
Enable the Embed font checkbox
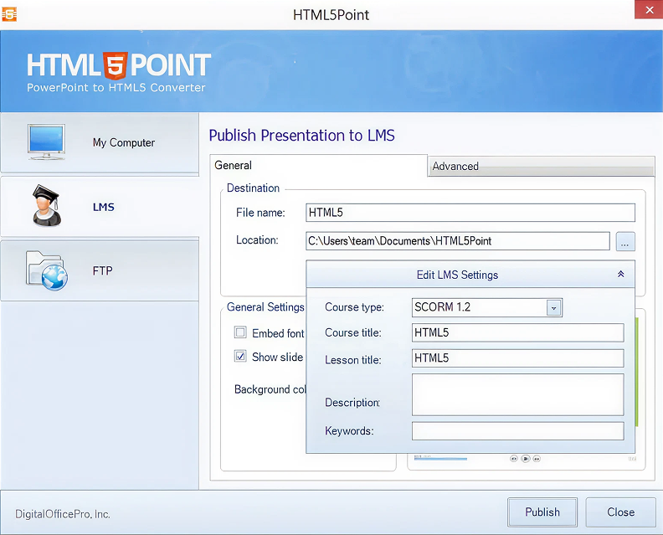240,332
